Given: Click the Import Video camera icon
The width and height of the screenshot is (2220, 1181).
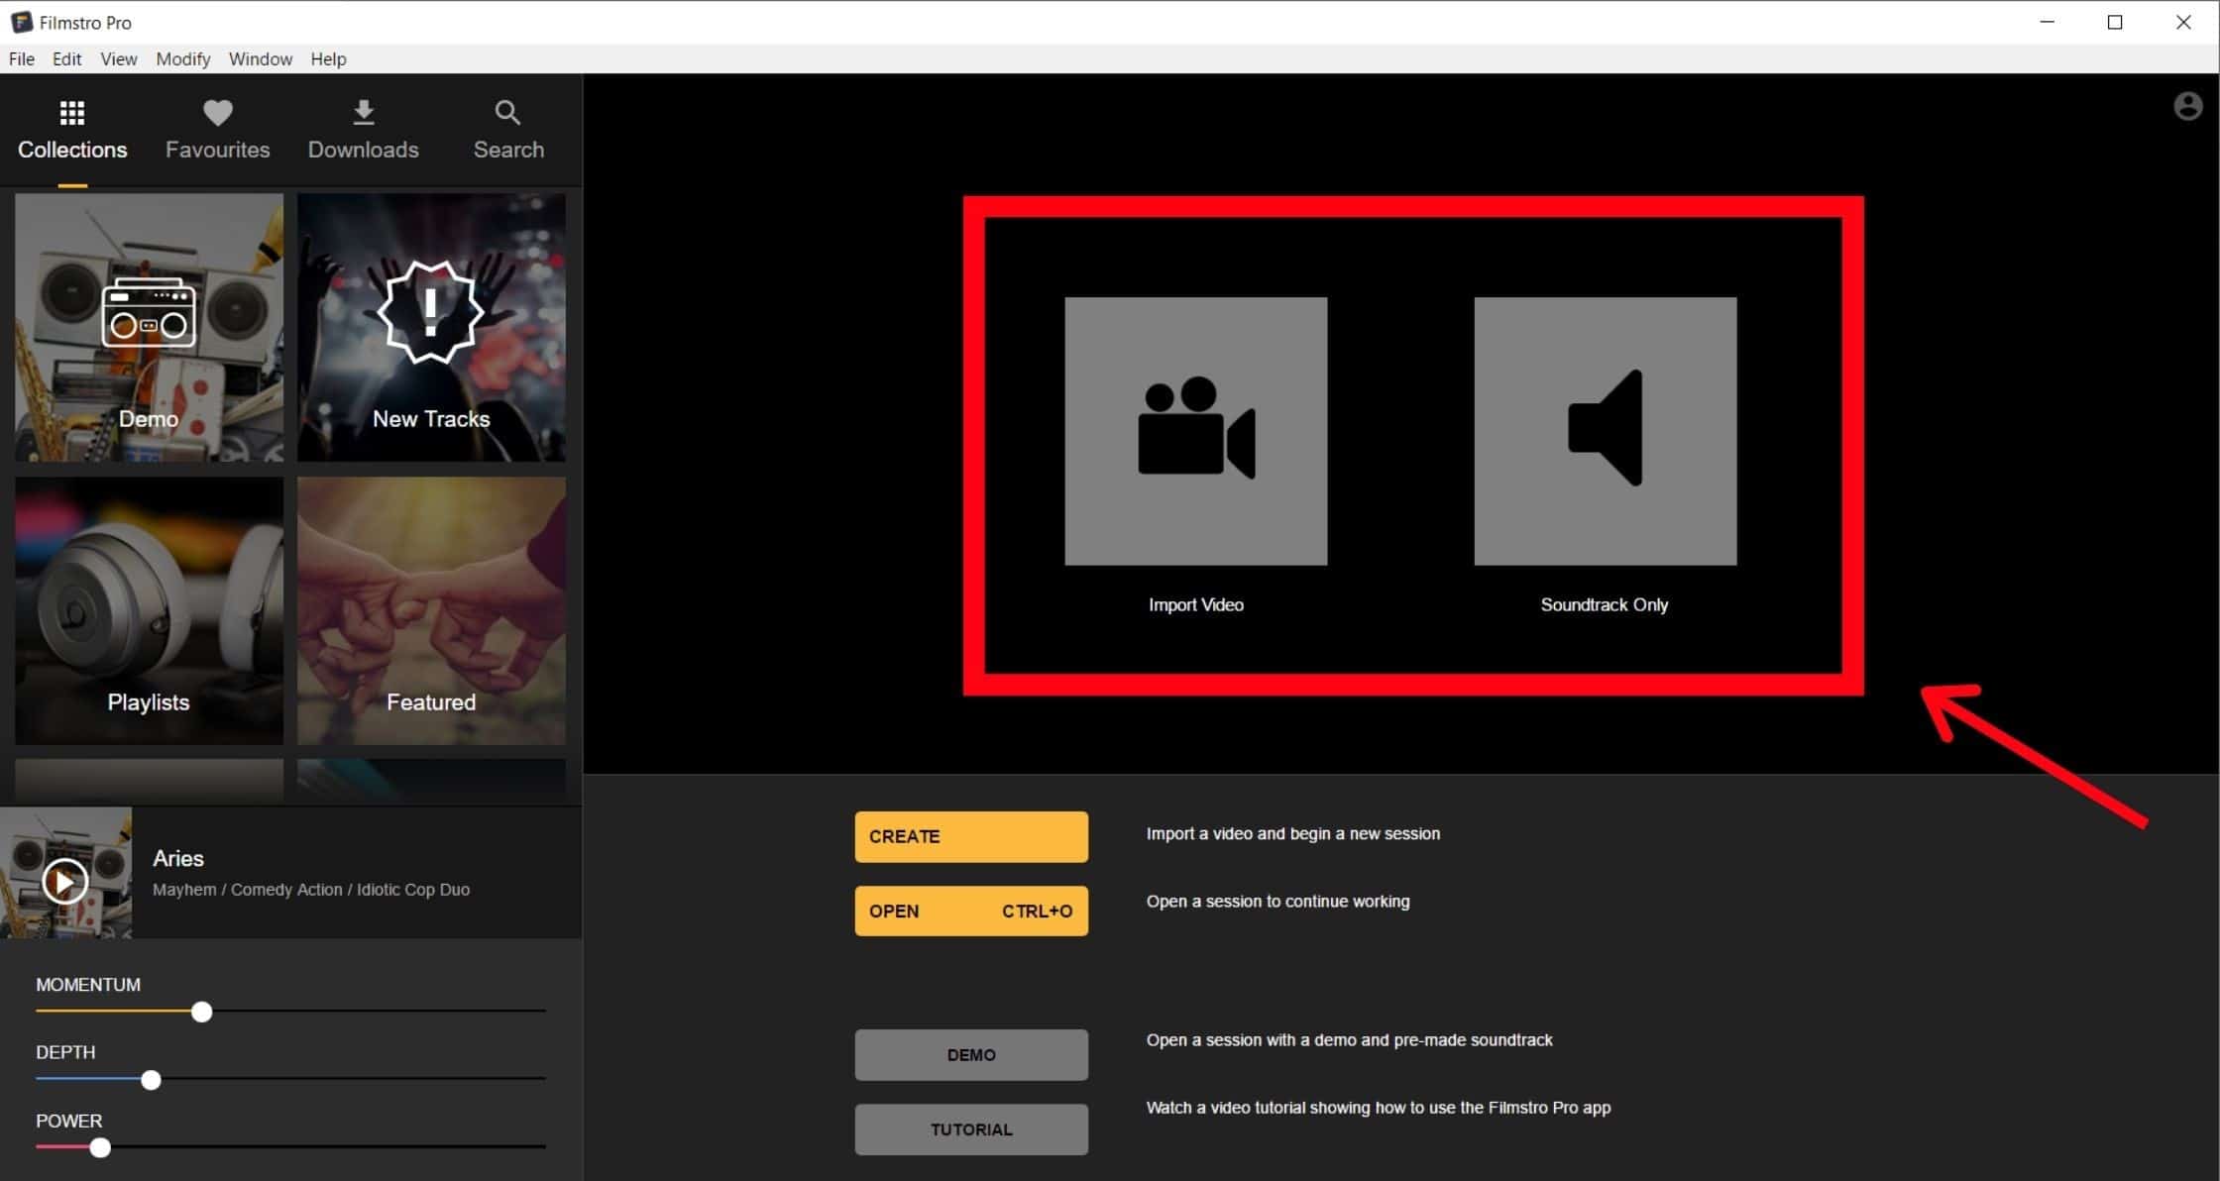Looking at the screenshot, I should point(1195,430).
